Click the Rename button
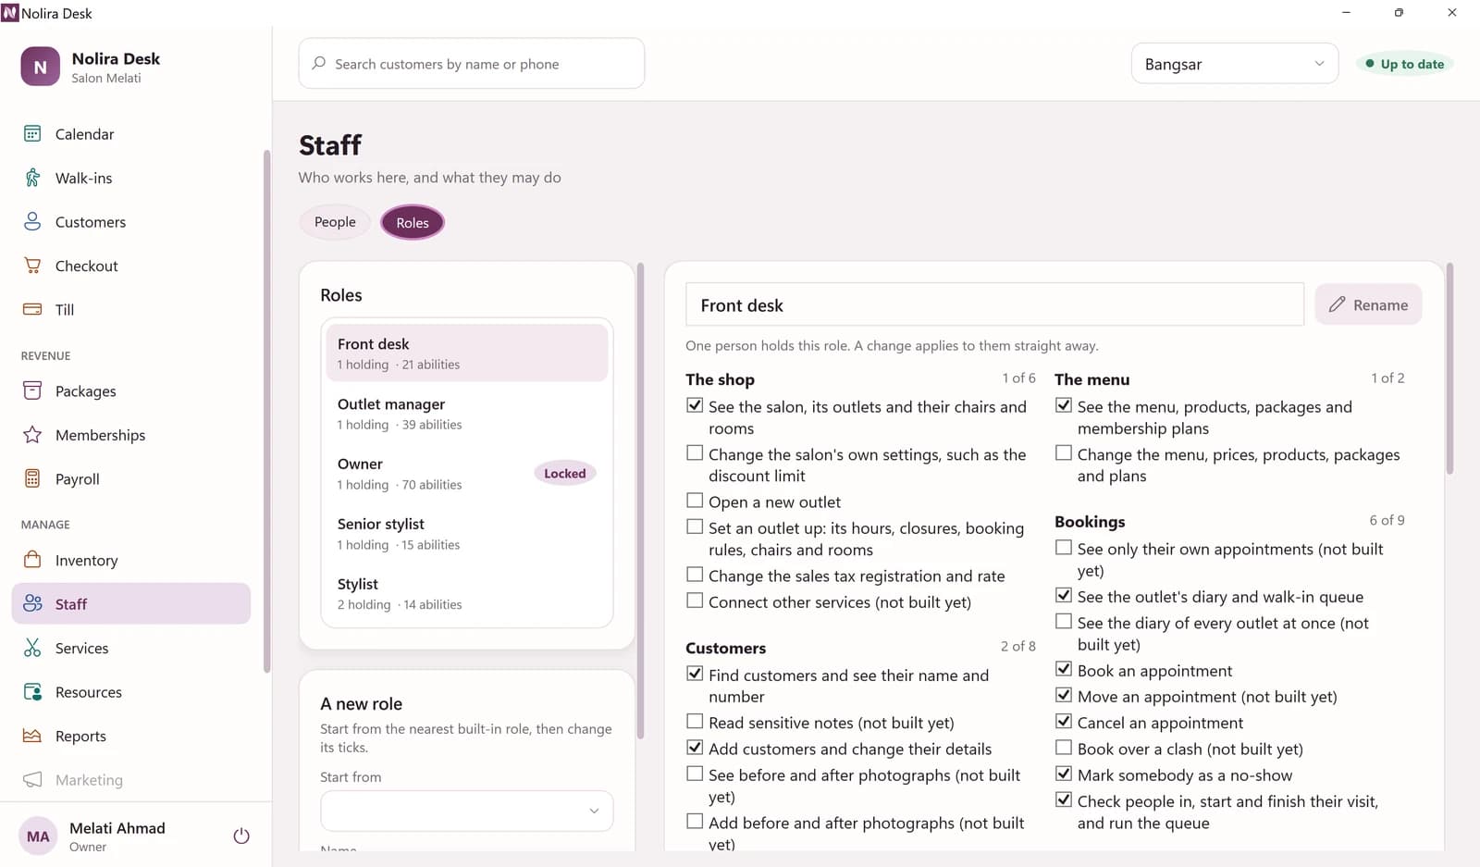The height and width of the screenshot is (867, 1480). pyautogui.click(x=1368, y=304)
